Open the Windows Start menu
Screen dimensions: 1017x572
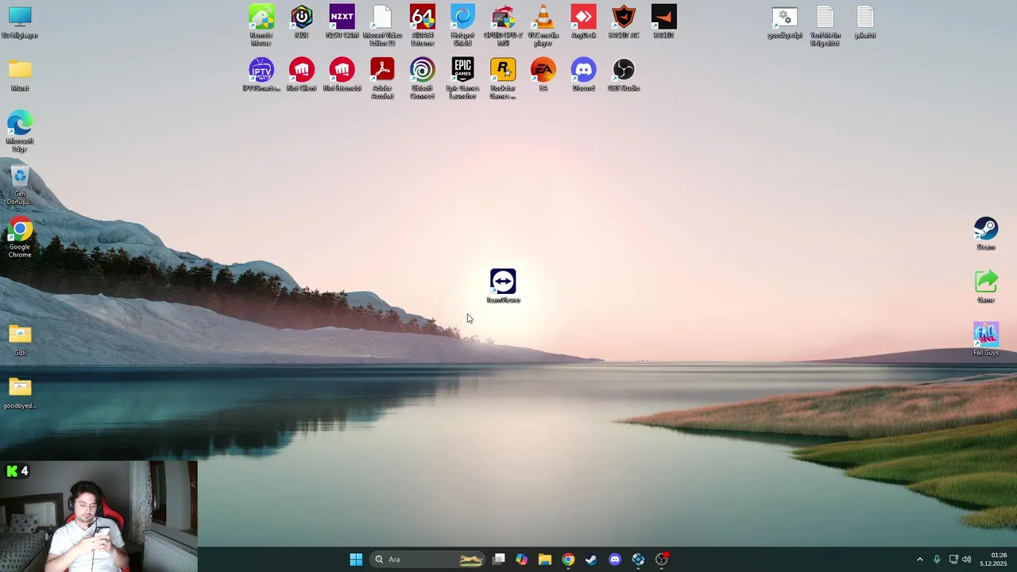click(x=356, y=559)
